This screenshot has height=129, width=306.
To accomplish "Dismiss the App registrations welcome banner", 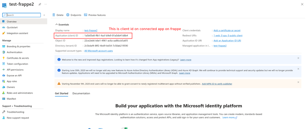I will point(298,58).
